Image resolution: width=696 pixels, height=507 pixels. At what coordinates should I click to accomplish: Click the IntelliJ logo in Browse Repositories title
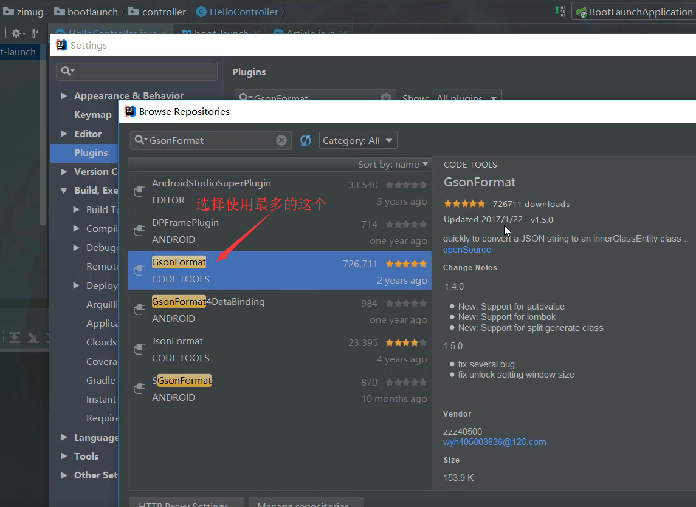[129, 111]
